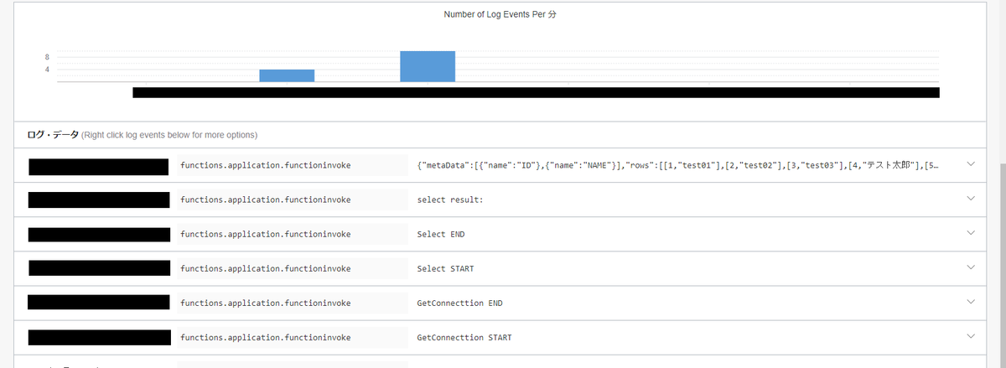Click functioninvoke source in metaData row
Screen dimensions: 1006x368
click(265, 166)
